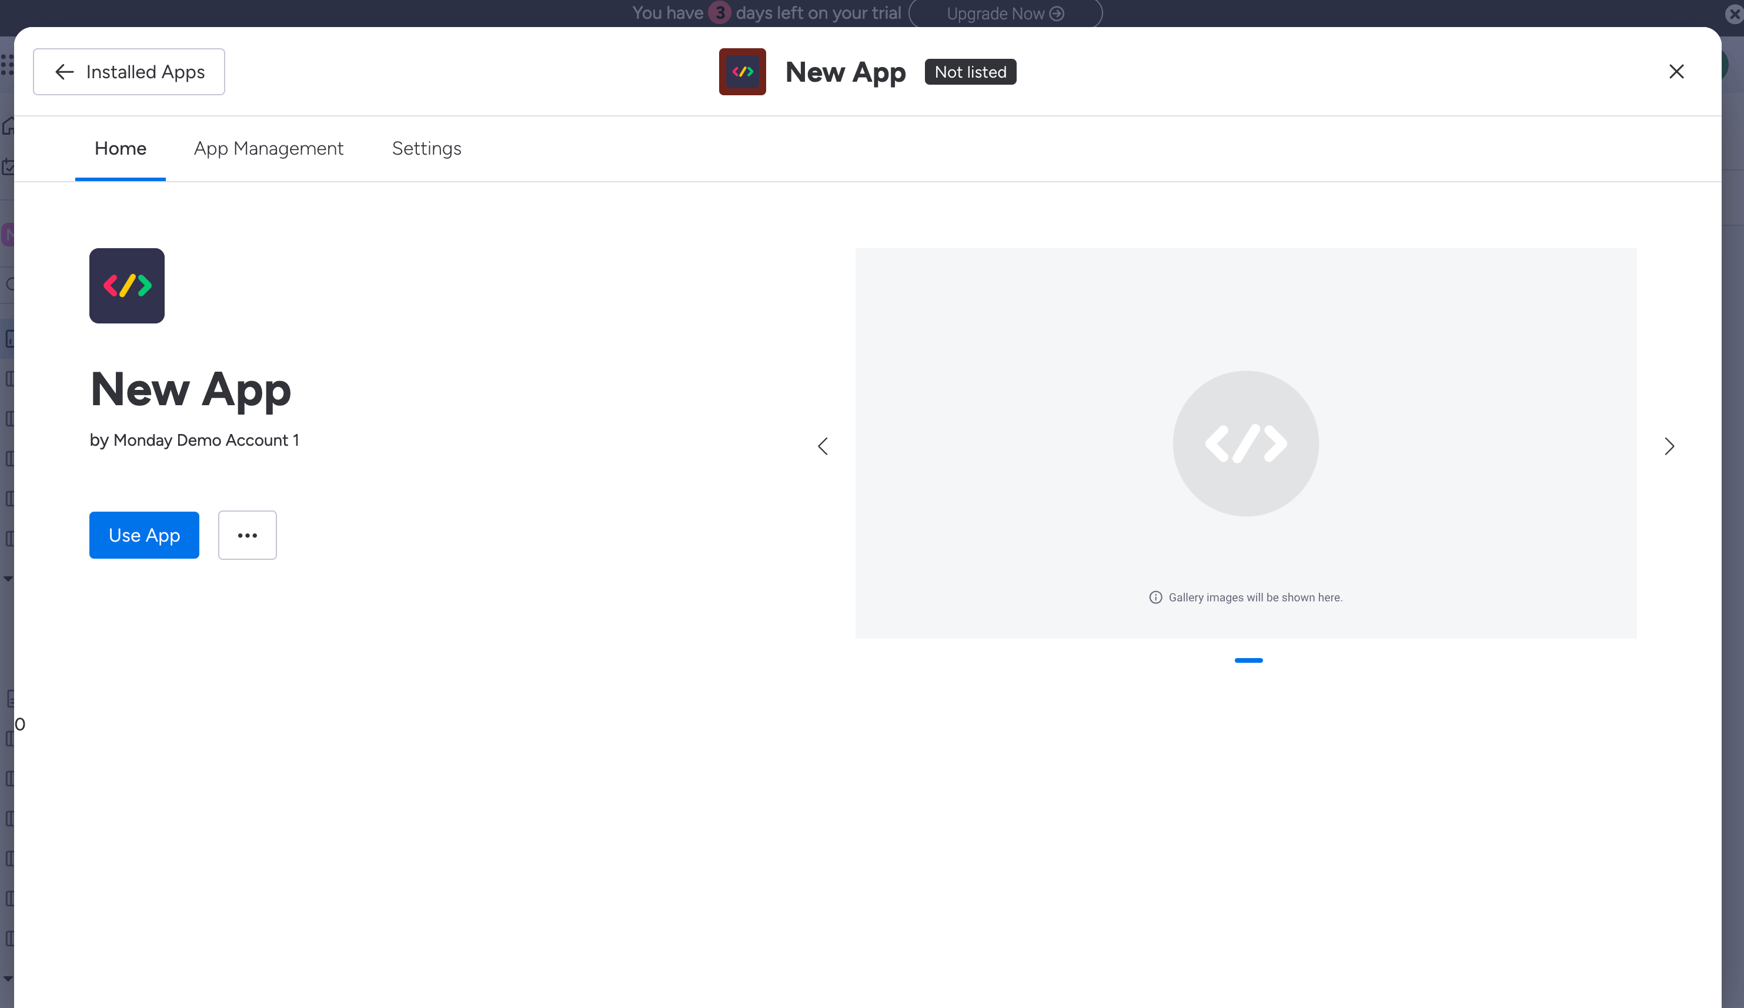Click the Use App button
The width and height of the screenshot is (1744, 1008).
point(144,535)
